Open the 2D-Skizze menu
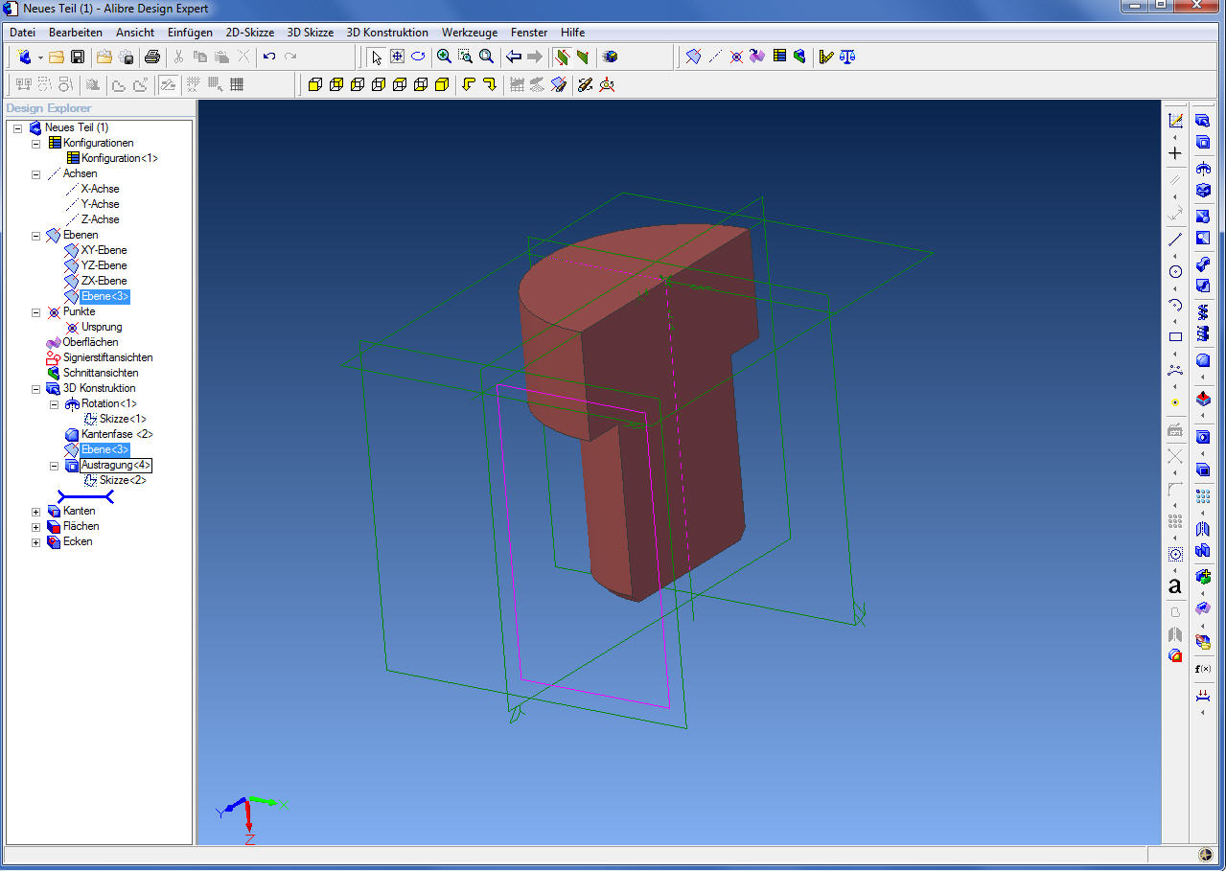 [250, 33]
